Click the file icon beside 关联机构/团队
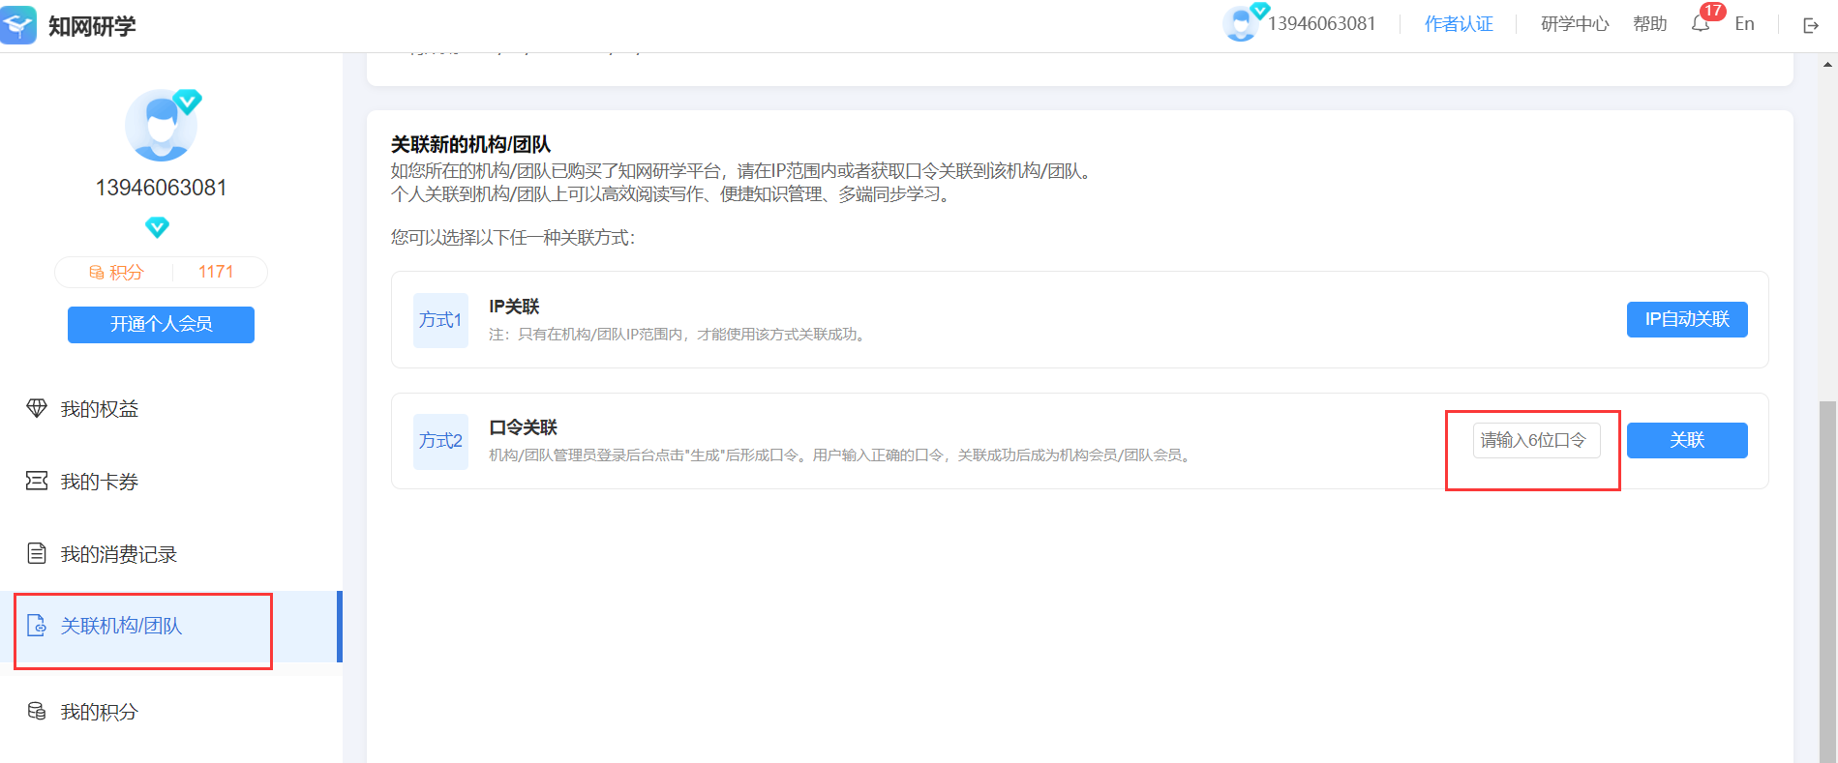The image size is (1838, 763). coord(37,626)
